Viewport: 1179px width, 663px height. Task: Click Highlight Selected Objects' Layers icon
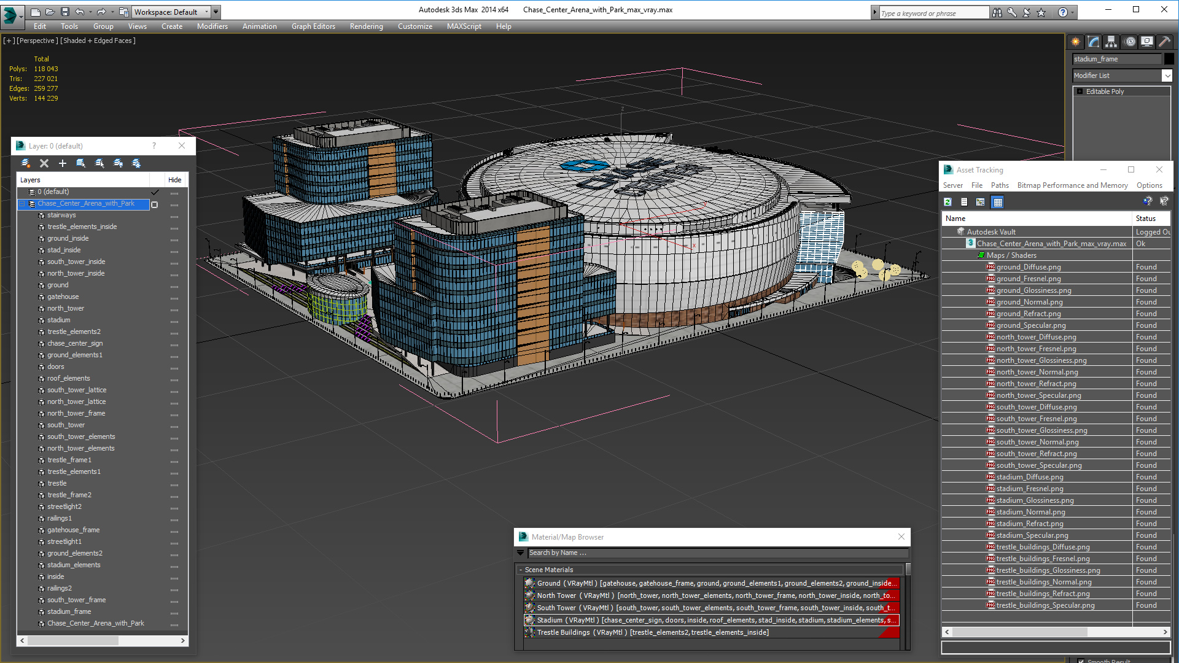coord(99,163)
